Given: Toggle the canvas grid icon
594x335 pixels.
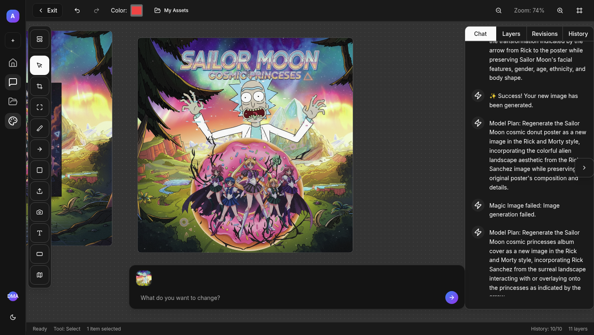Looking at the screenshot, I should (x=579, y=10).
